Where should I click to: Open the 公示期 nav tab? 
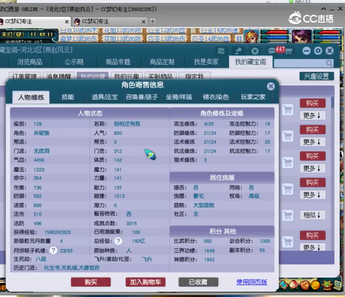[x=74, y=62]
